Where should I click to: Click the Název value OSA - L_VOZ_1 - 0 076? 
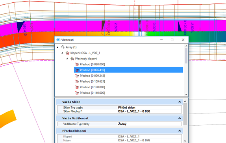click(134, 140)
